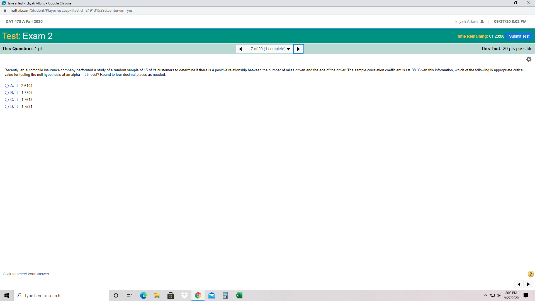The width and height of the screenshot is (535, 301).
Task: Select answer choice A, t = 2.6104
Action: coord(7,86)
